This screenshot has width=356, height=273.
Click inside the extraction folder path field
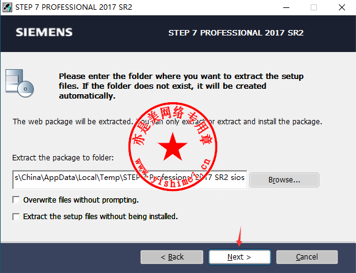click(x=130, y=179)
